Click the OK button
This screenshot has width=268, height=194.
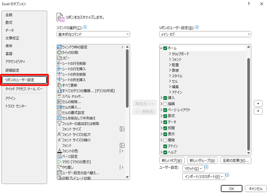[232, 189]
